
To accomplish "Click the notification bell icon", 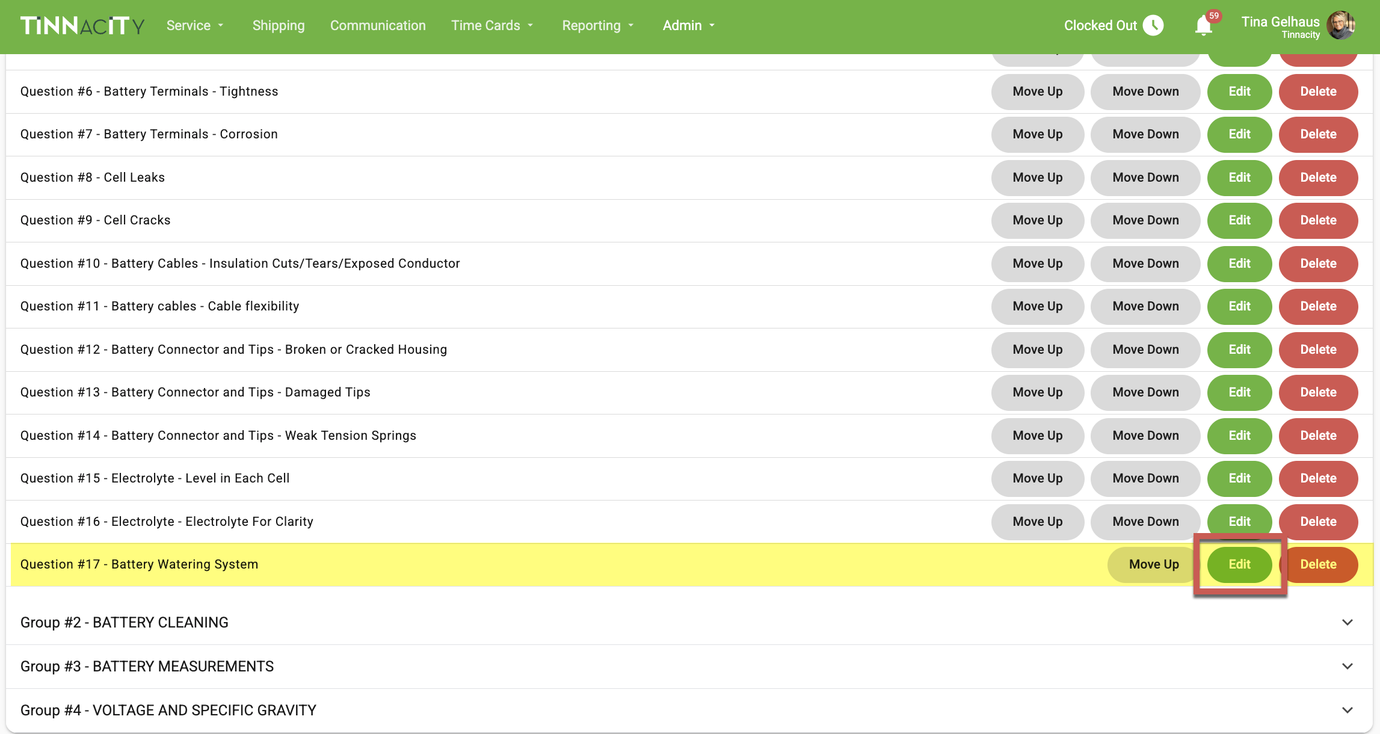I will 1204,26.
